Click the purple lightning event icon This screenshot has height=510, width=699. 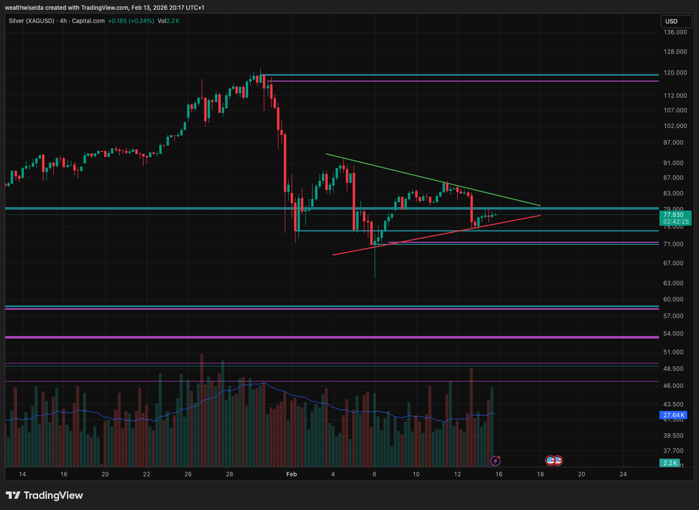(496, 460)
